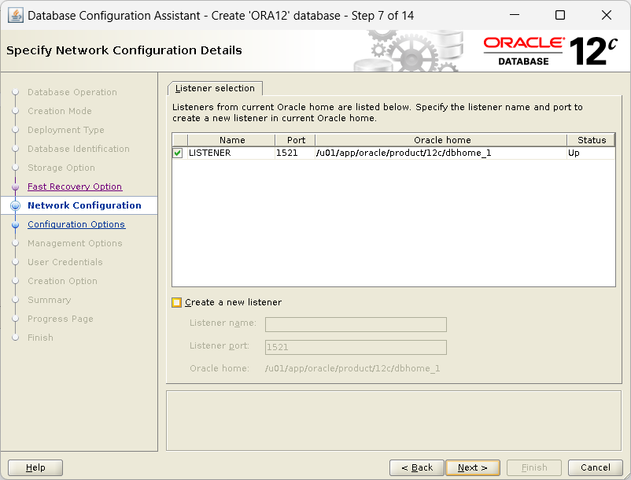Go to Fast Recovery Option step
Image resolution: width=631 pixels, height=480 pixels.
point(75,186)
